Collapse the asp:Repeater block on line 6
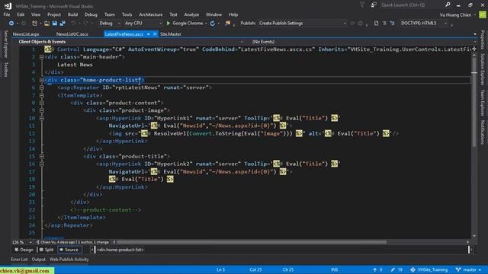The image size is (488, 274). point(41,88)
